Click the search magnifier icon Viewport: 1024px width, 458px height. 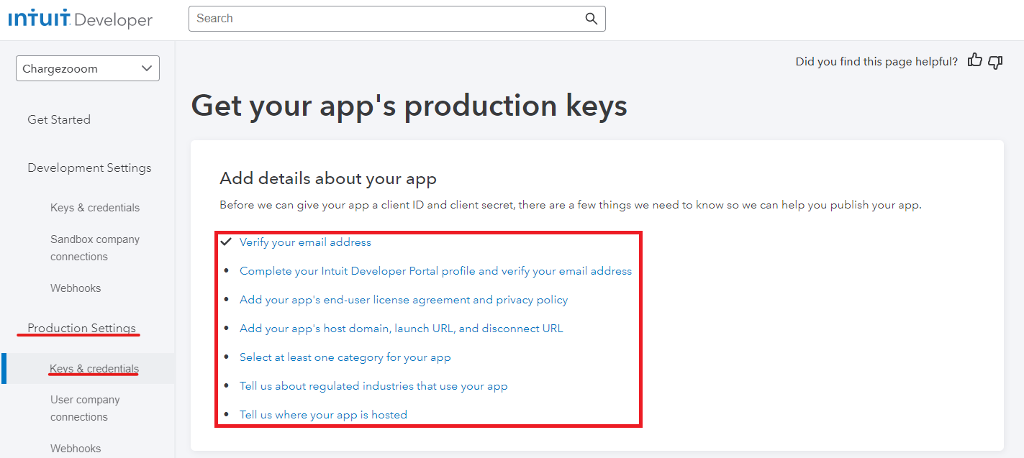point(591,19)
